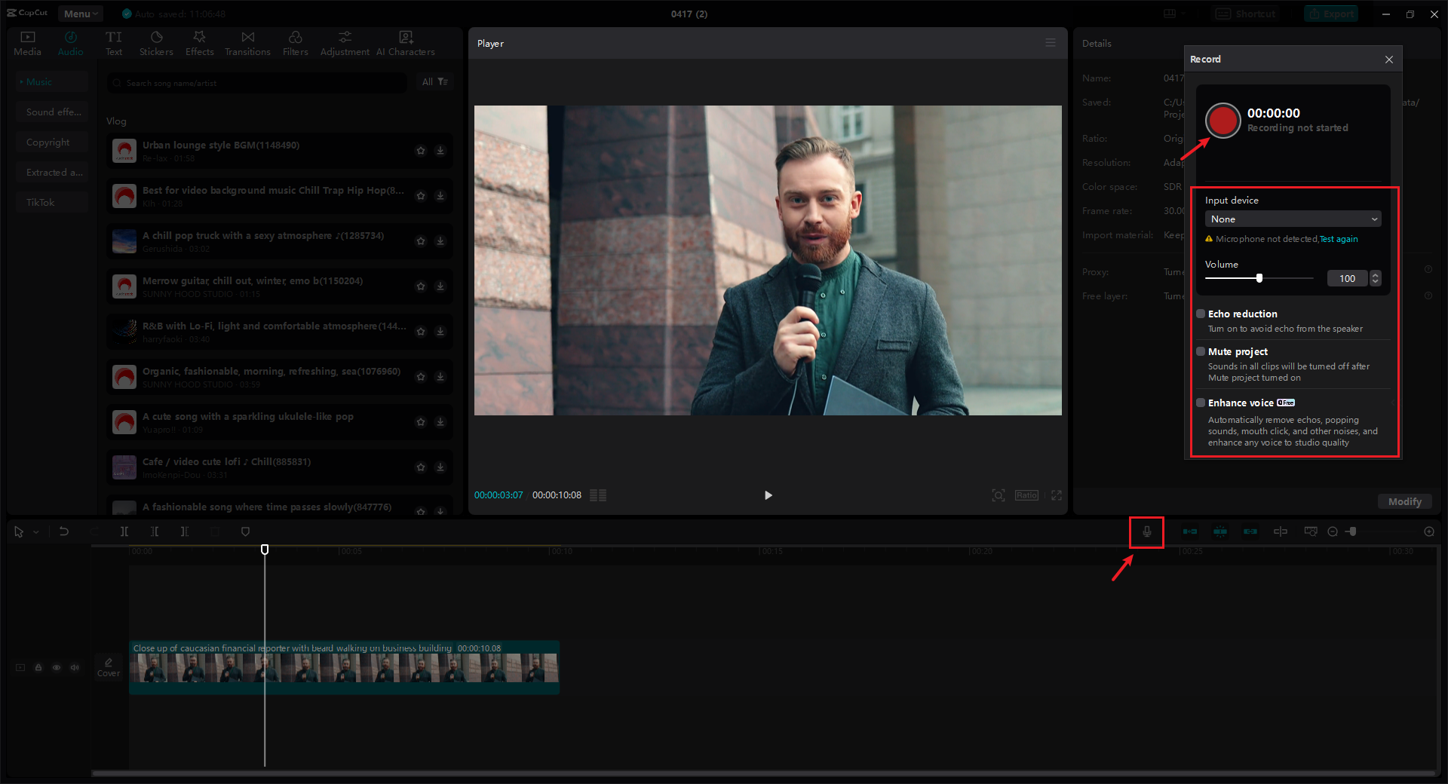1448x784 pixels.
Task: Select the Stickers panel
Action: (156, 42)
